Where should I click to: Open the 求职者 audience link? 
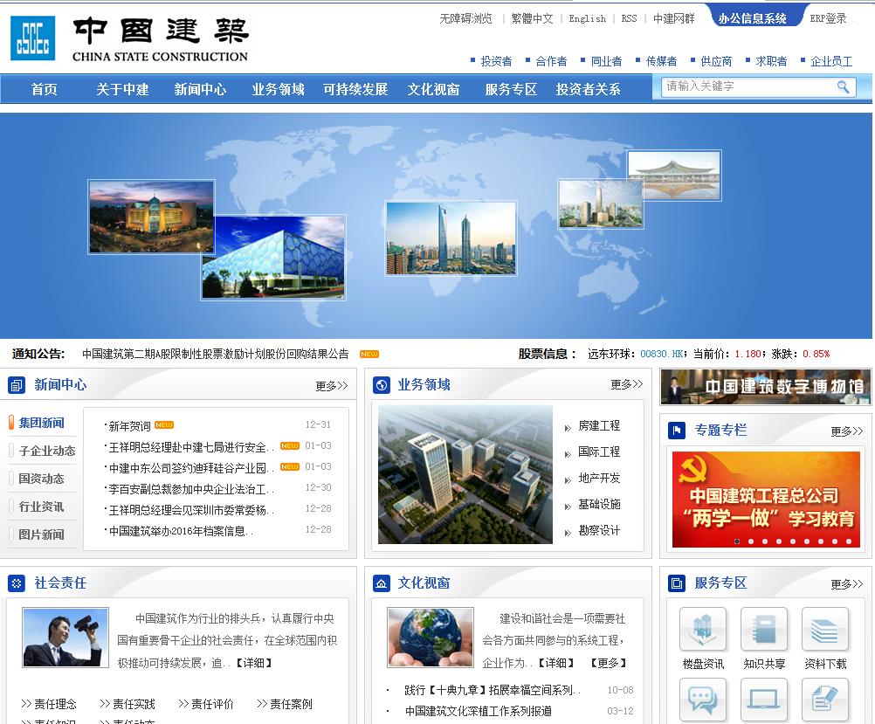[x=771, y=61]
